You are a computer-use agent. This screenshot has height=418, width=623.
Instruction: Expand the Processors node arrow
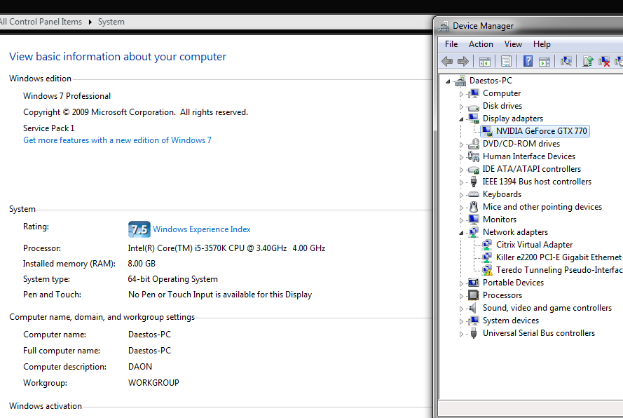click(x=461, y=296)
